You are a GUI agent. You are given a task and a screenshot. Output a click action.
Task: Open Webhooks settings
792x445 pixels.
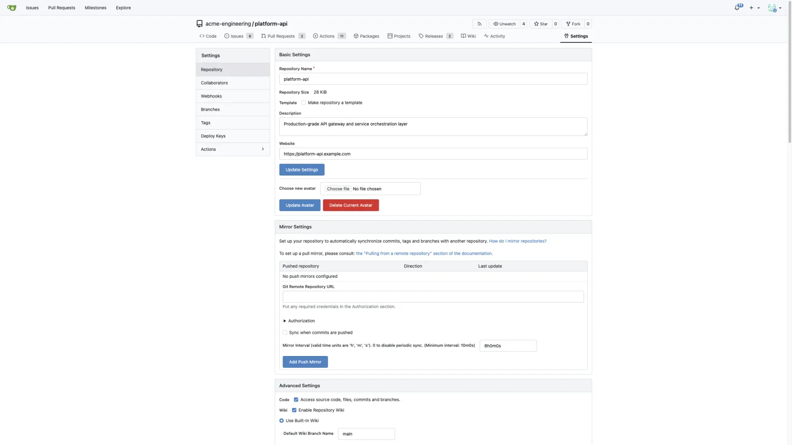[233, 96]
